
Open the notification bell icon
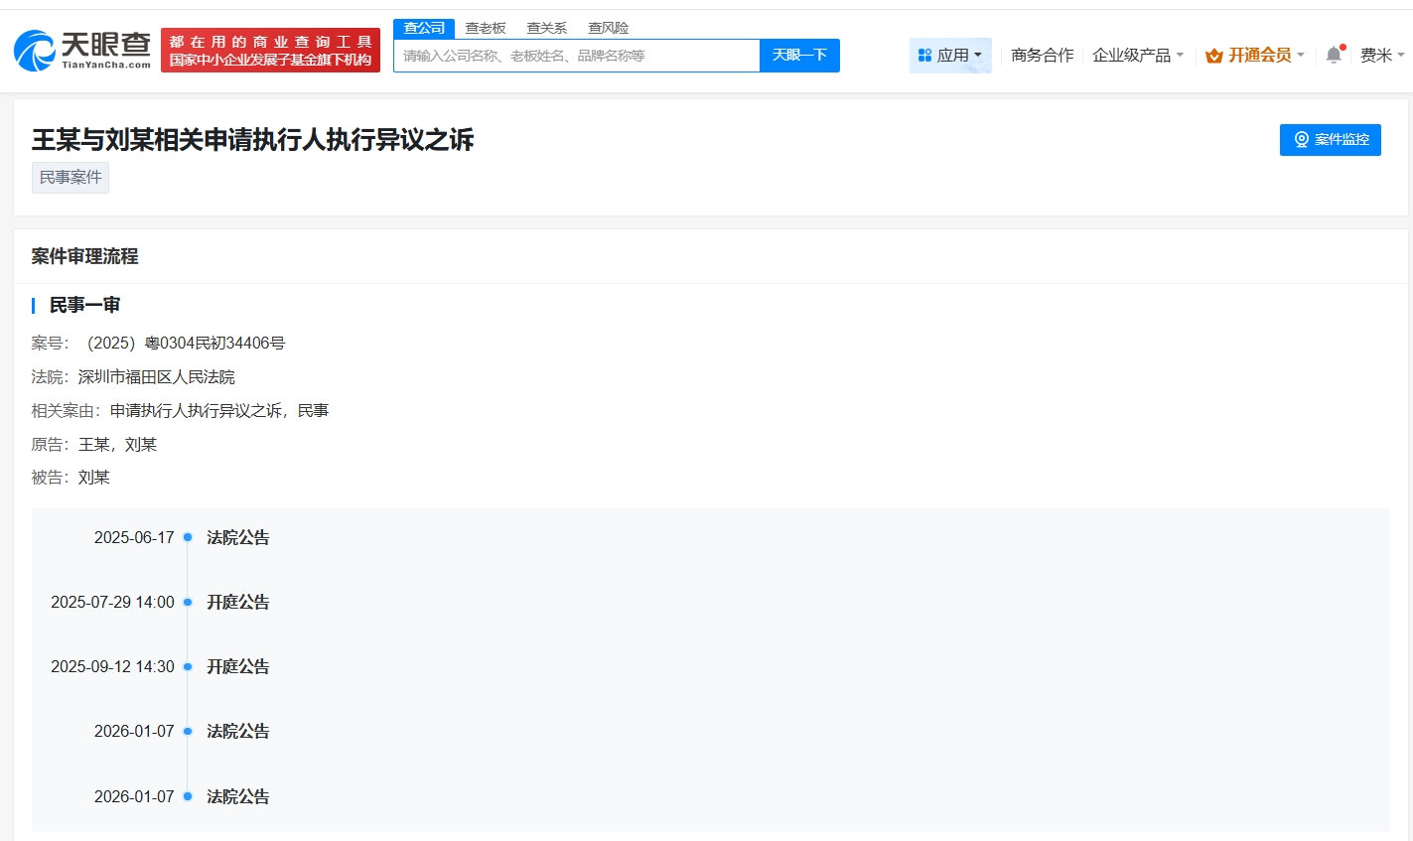click(1334, 56)
